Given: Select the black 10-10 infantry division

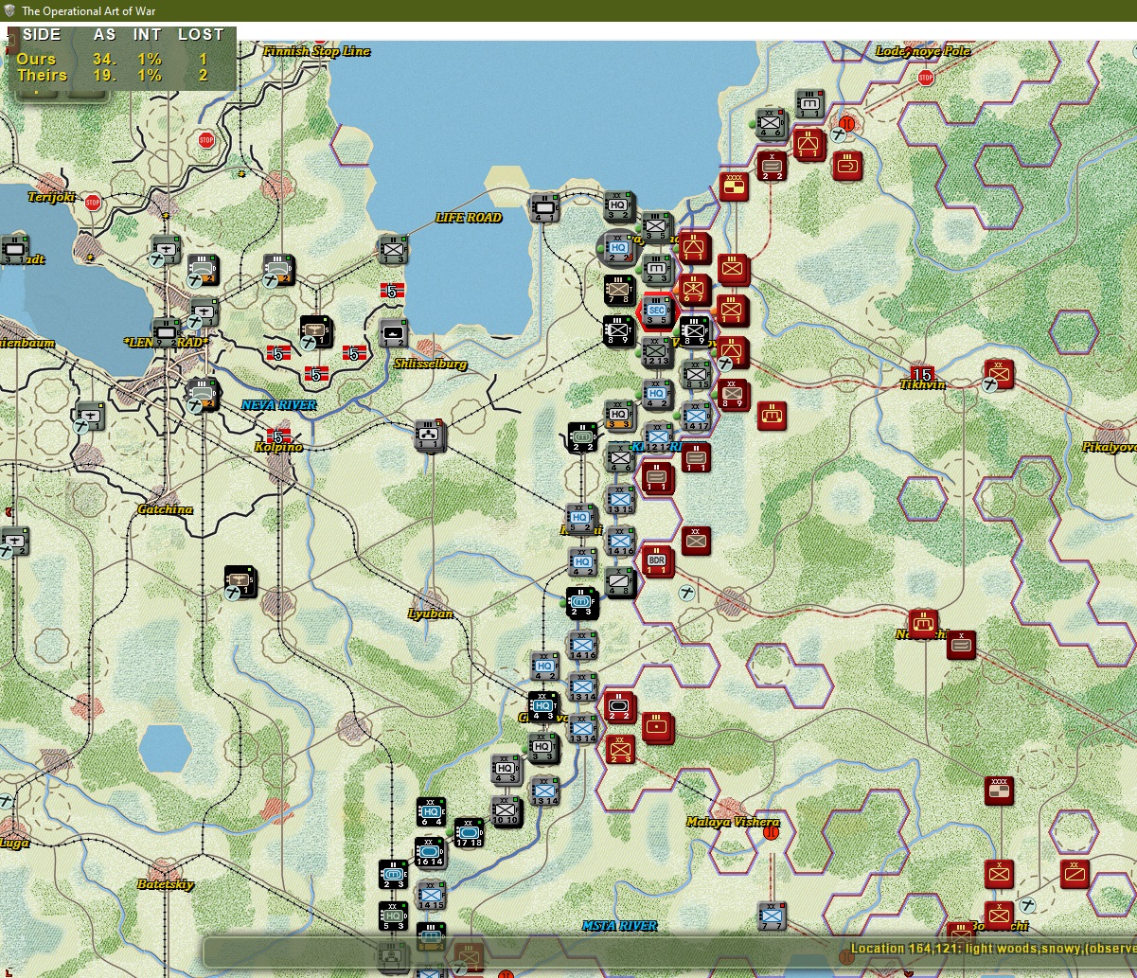Looking at the screenshot, I should [x=506, y=810].
